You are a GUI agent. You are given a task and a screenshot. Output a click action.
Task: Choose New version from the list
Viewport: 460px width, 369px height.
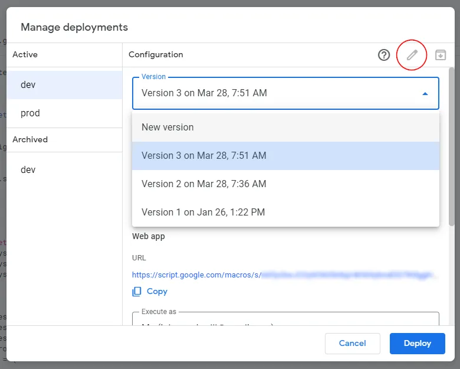point(167,127)
